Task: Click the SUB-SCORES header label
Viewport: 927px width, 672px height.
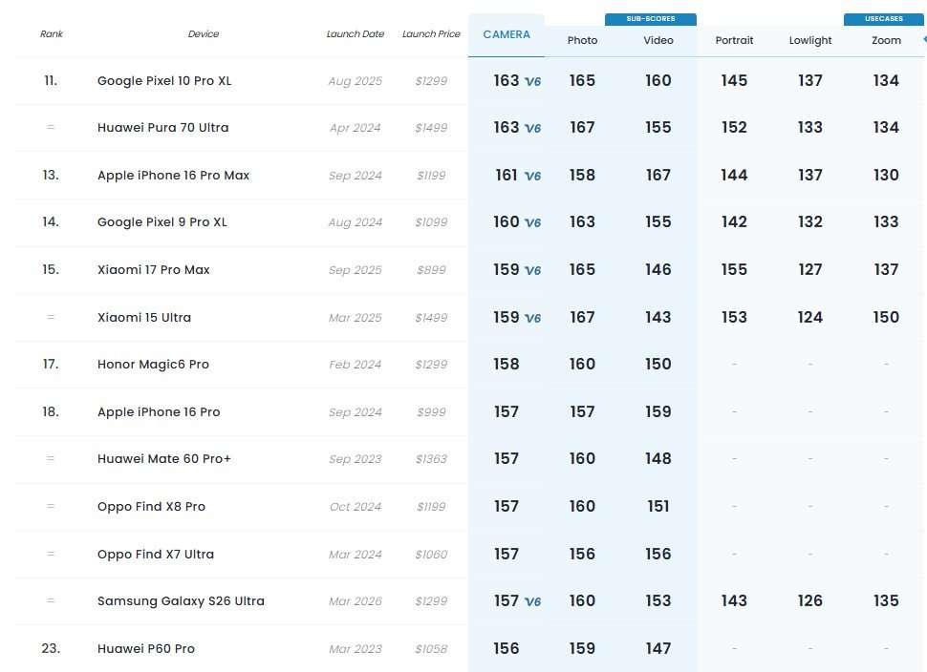Action: coord(650,19)
